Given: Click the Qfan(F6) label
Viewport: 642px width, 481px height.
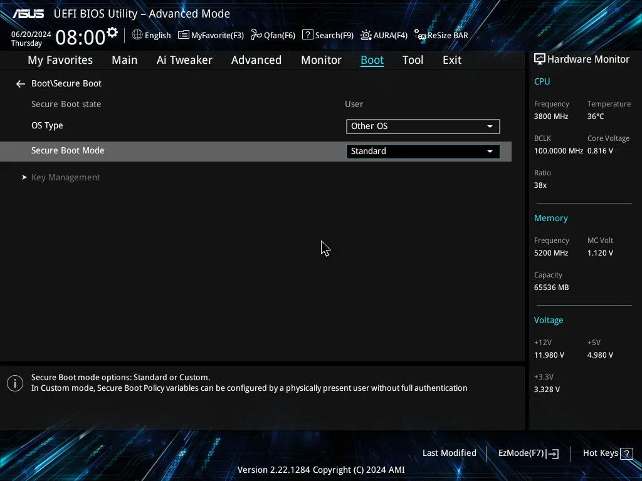Looking at the screenshot, I should (x=280, y=36).
